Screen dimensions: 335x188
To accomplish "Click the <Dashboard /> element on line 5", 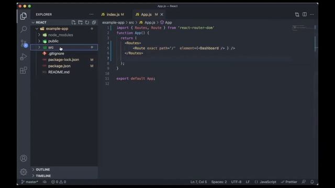I will coord(211,48).
